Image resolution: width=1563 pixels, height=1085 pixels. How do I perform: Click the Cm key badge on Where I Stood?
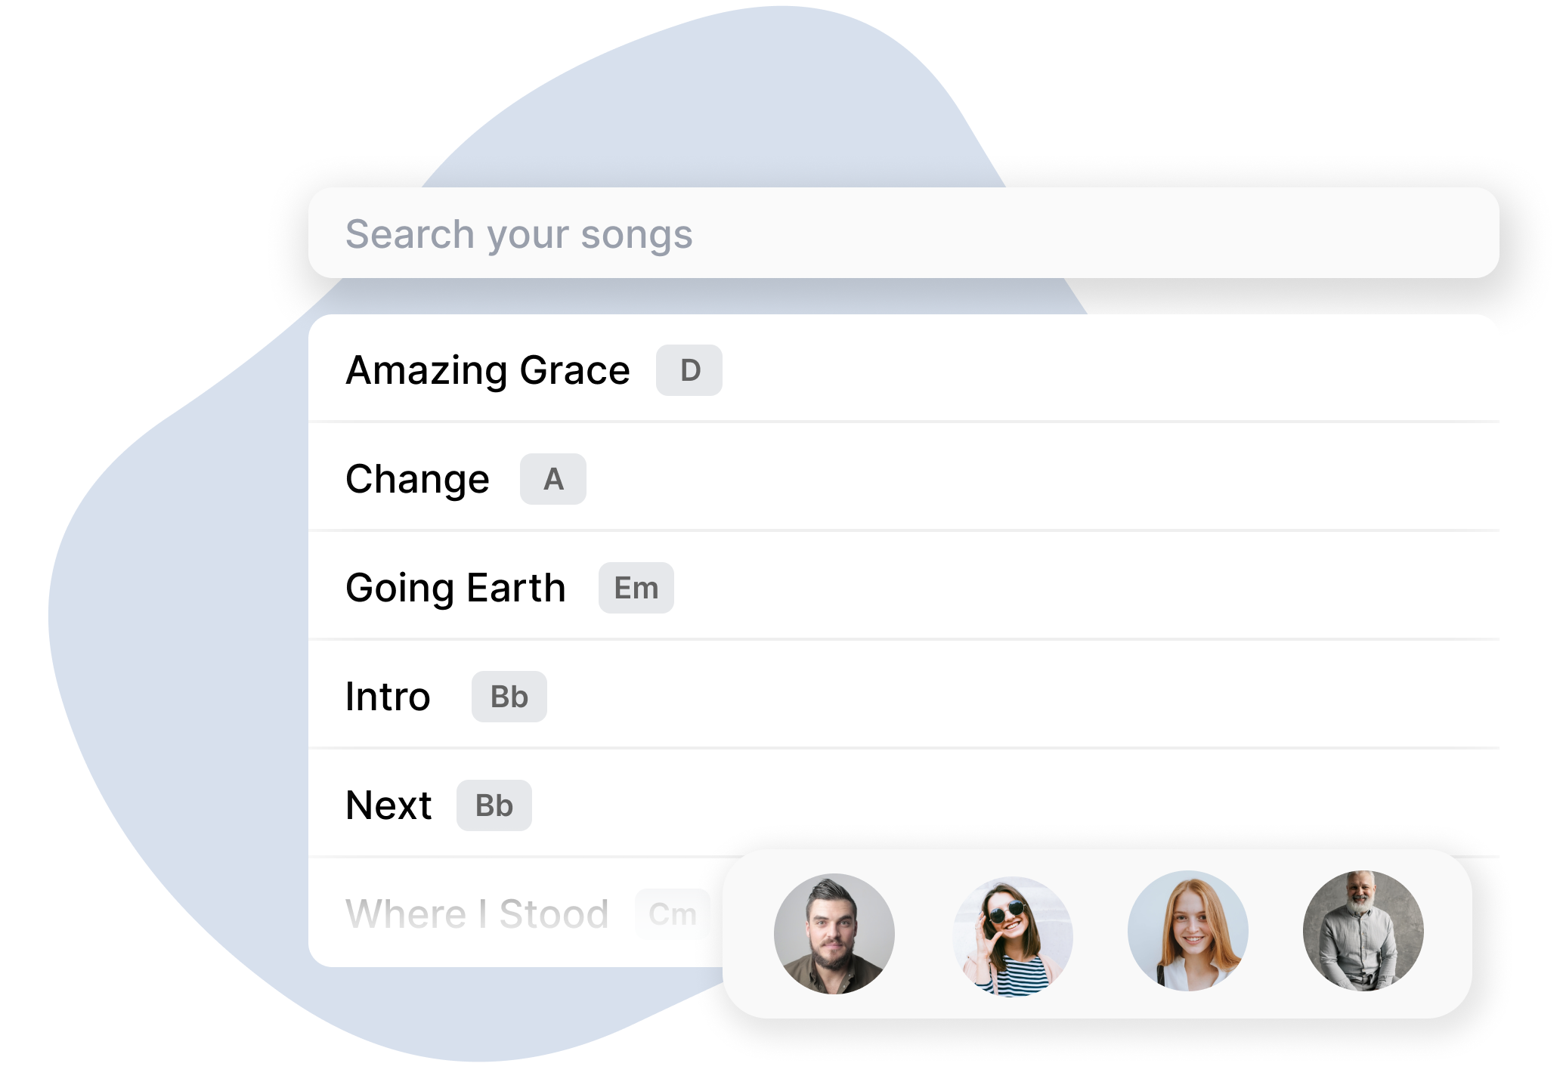(672, 913)
